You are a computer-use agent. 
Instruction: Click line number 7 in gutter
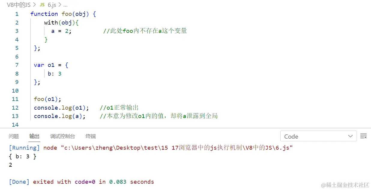click(x=17, y=65)
